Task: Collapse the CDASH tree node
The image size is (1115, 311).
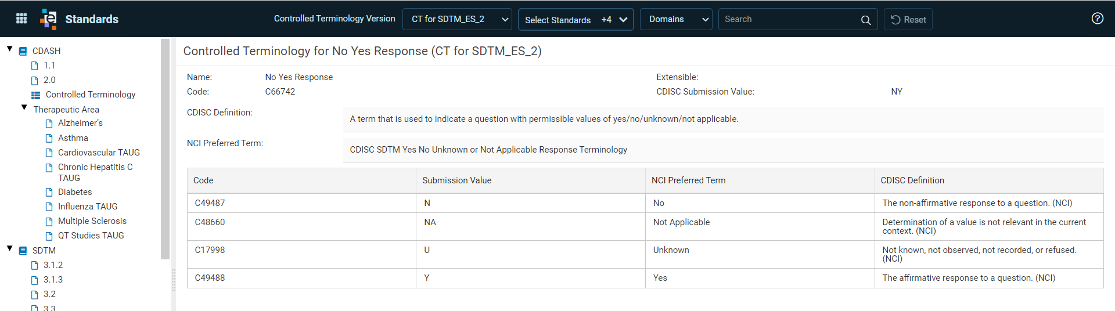Action: [9, 49]
